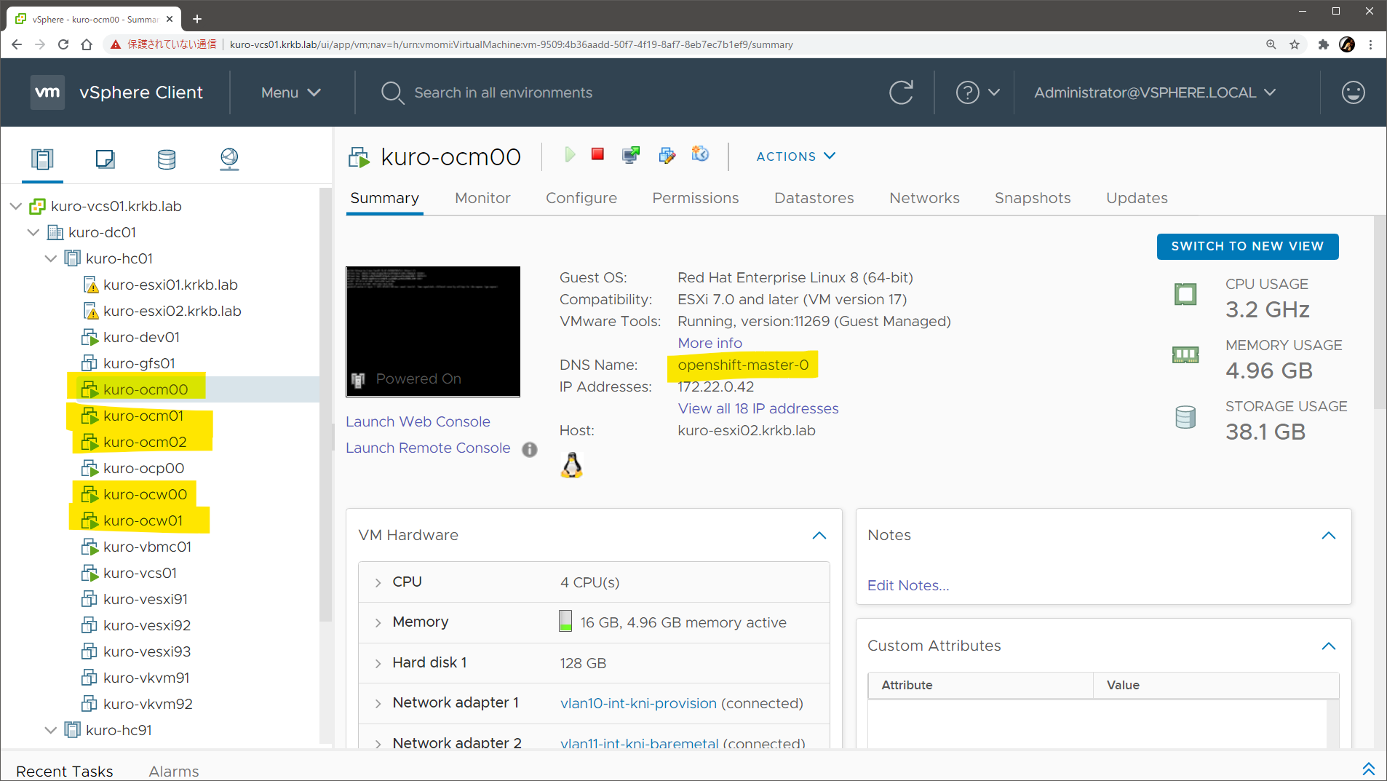Image resolution: width=1387 pixels, height=781 pixels.
Task: Click the refresh icon in header
Action: tap(901, 92)
